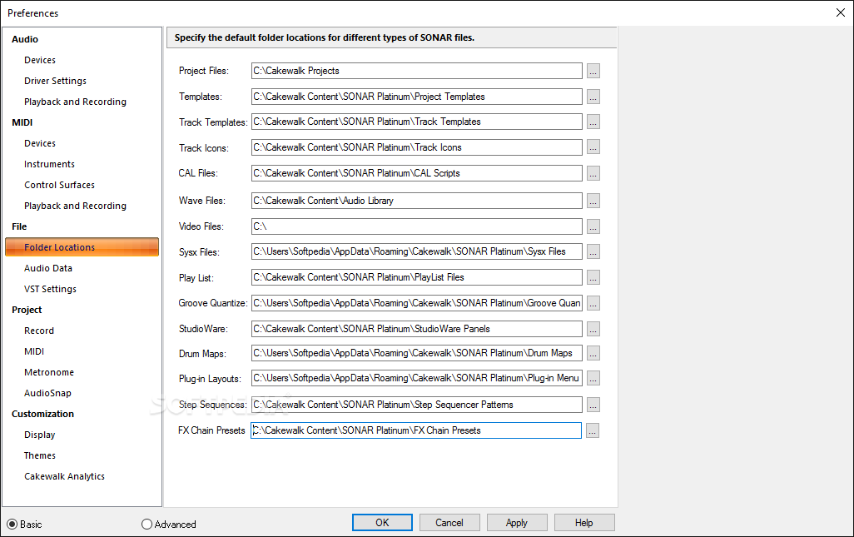Click the OK button
This screenshot has width=854, height=537.
(382, 522)
